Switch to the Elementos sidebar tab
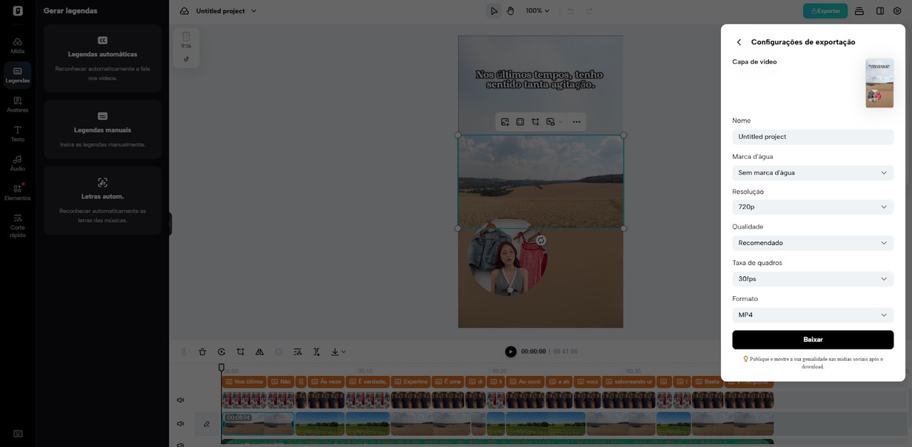Screen dimensions: 912x447 17,192
